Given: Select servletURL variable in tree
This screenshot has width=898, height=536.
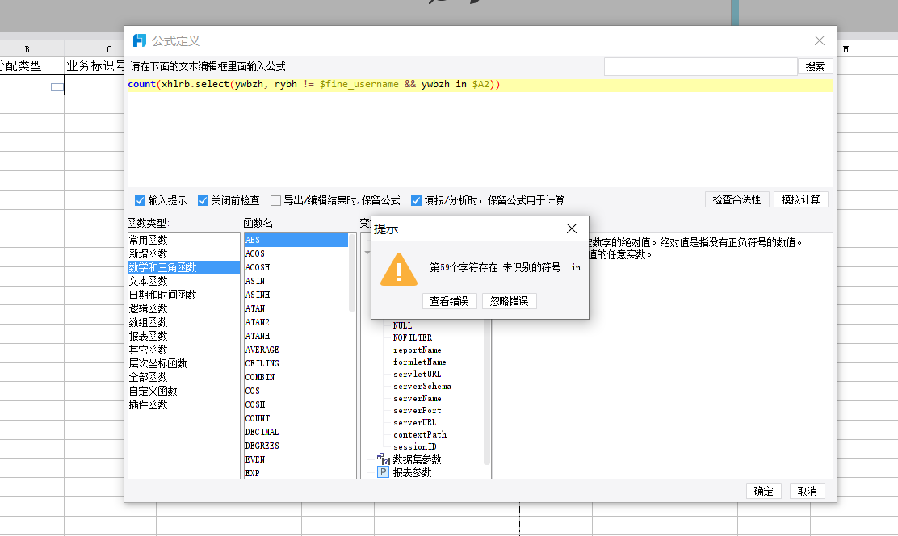Looking at the screenshot, I should click(417, 374).
